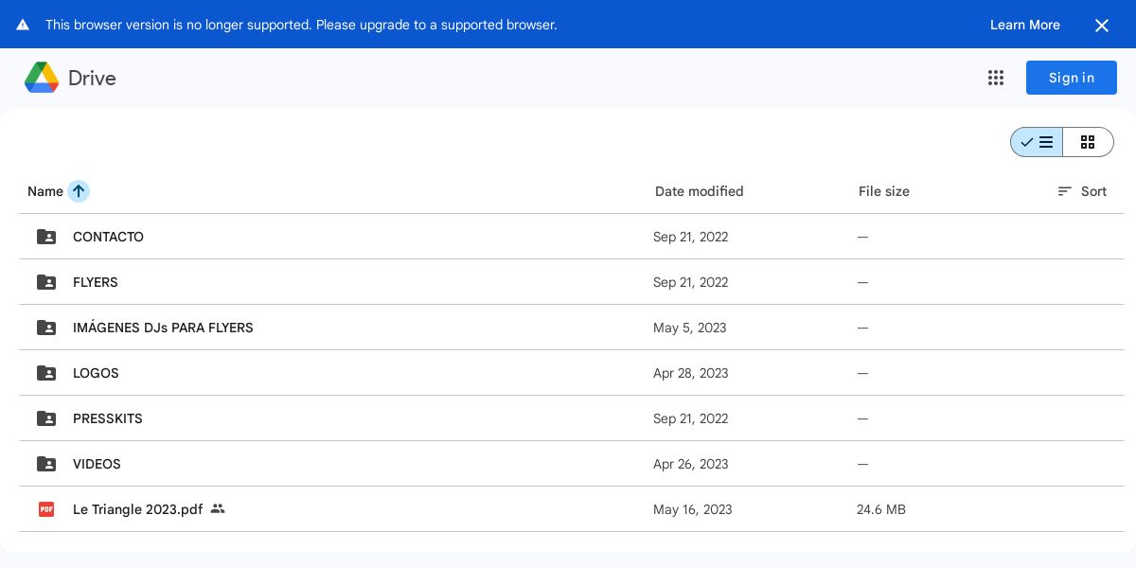Switch to list layout view
The height and width of the screenshot is (568, 1136).
[1038, 142]
